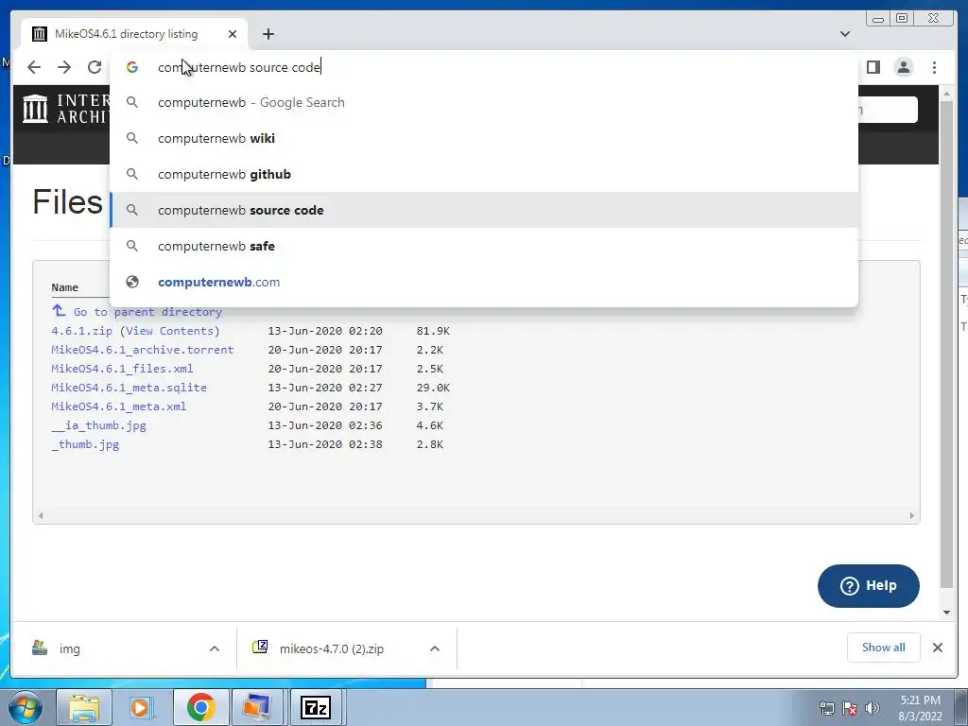Close the downloads bar
The image size is (968, 726).
pyautogui.click(x=937, y=648)
